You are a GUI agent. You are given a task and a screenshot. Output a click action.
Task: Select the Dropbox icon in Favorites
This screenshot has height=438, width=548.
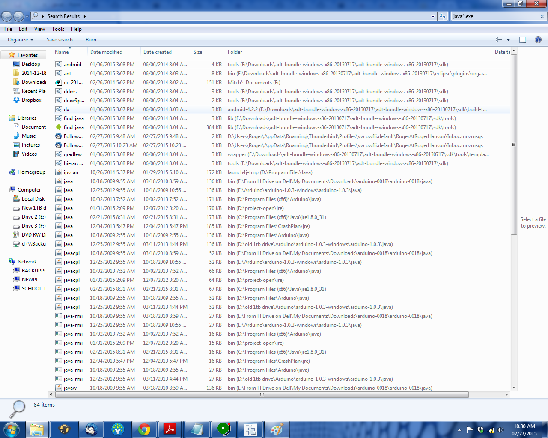click(x=16, y=100)
